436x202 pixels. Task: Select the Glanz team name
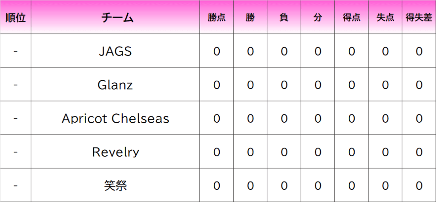click(115, 85)
